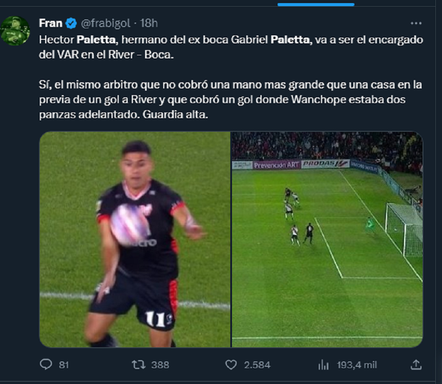Viewport: 442px width, 384px height.
Task: Click the 388 retweets count
Action: click(x=160, y=365)
